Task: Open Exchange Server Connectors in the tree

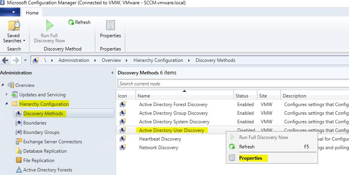Action: (53, 142)
